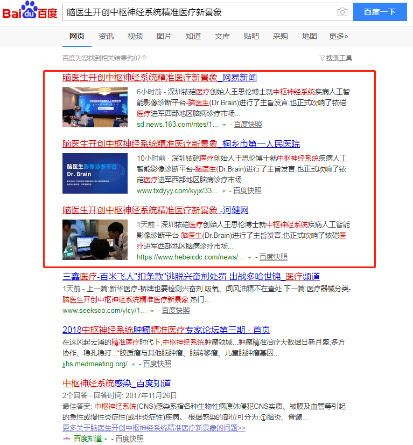The image size is (413, 445).
Task: Click text 2个回答 - 回答时间: 2017年11月26日
Action: [x=120, y=395]
